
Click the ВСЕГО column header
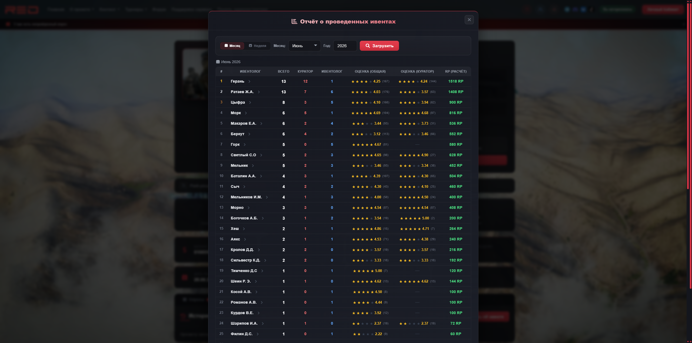pyautogui.click(x=284, y=72)
